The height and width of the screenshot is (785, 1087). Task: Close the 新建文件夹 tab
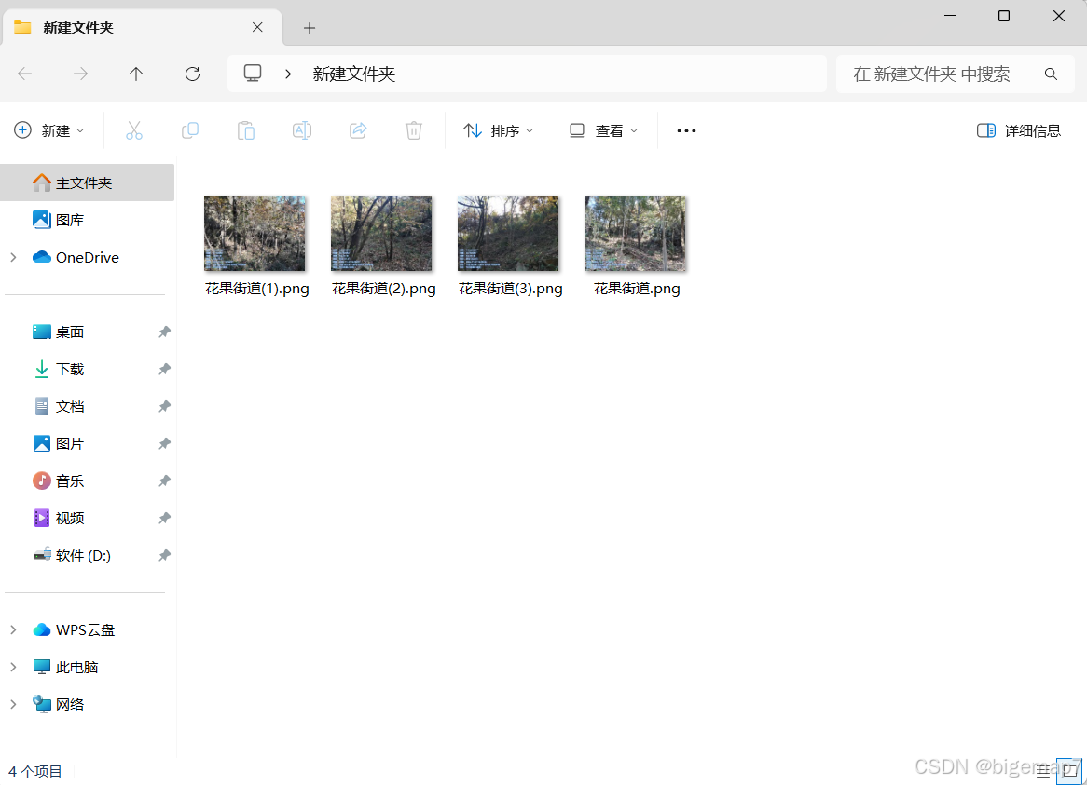pyautogui.click(x=257, y=27)
